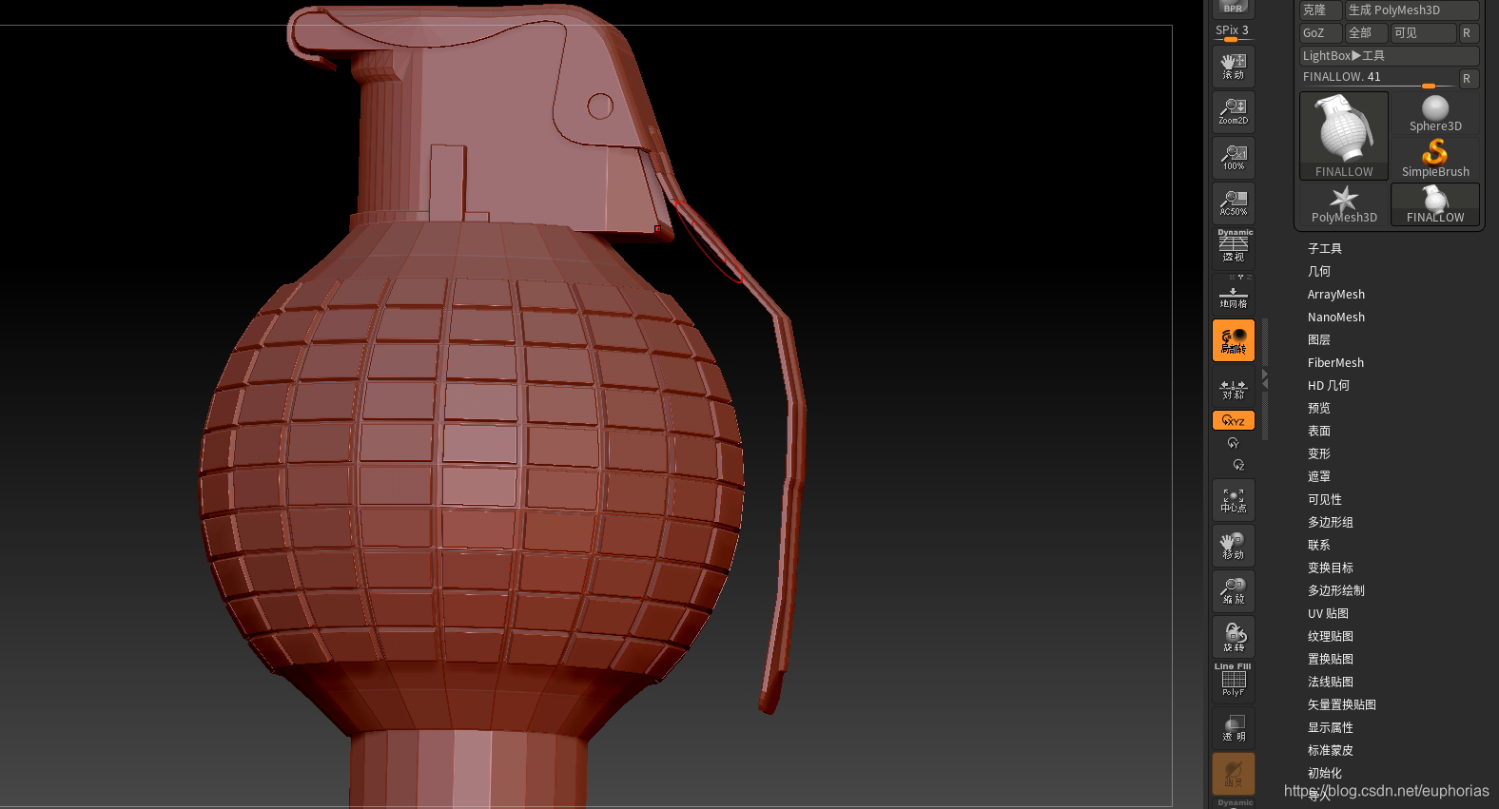Open the 法线贴图 (Normal Map) section

pyautogui.click(x=1331, y=682)
